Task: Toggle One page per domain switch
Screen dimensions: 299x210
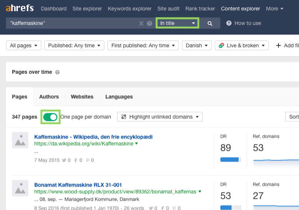Action: [50, 117]
